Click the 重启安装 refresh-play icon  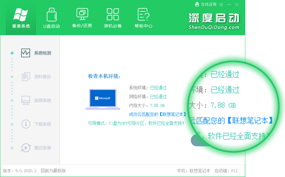[26, 148]
